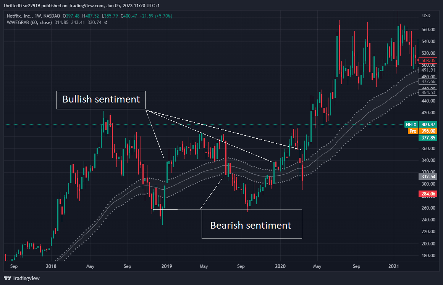
Task: Click the 560.00 price axis tick
Action: coord(428,30)
